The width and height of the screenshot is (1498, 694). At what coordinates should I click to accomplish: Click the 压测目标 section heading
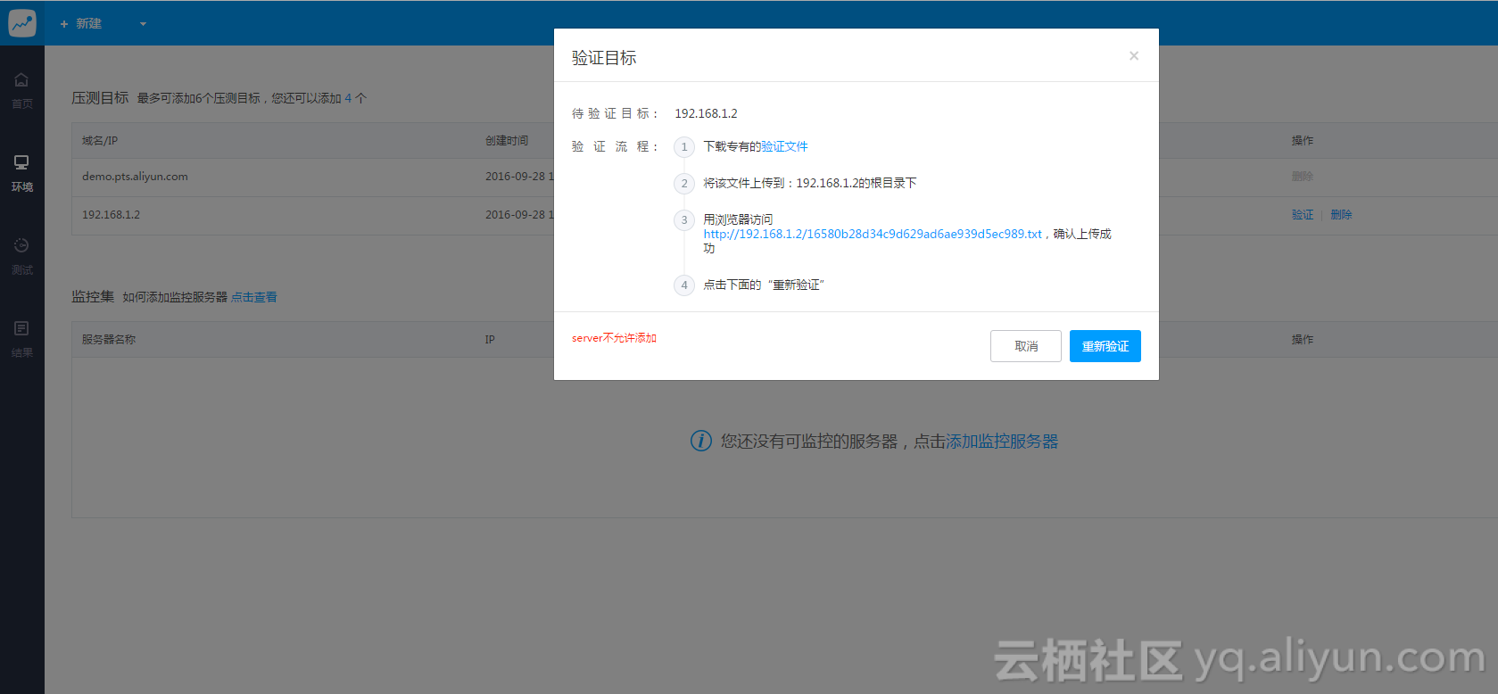(100, 97)
